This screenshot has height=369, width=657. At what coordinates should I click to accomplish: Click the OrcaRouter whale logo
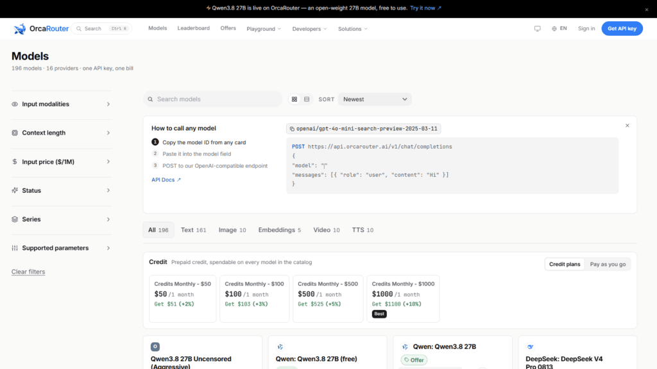[x=20, y=28]
